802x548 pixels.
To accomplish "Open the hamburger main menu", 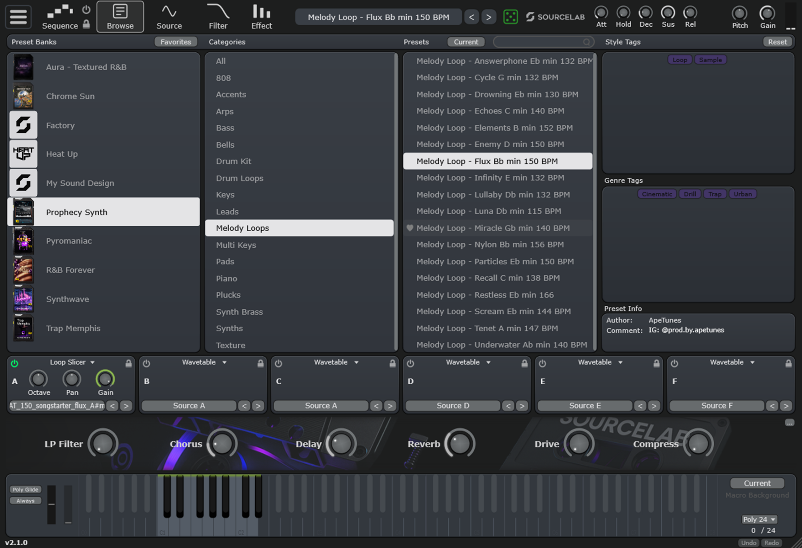I will pos(18,17).
